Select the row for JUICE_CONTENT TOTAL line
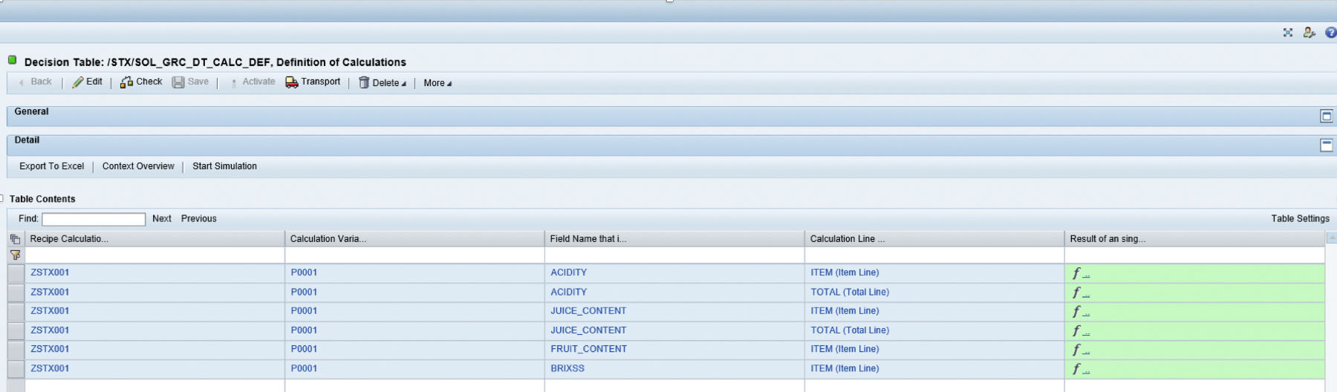The image size is (1337, 392). (16, 330)
